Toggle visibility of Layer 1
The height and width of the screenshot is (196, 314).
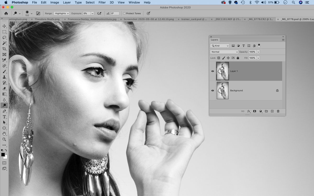213,71
